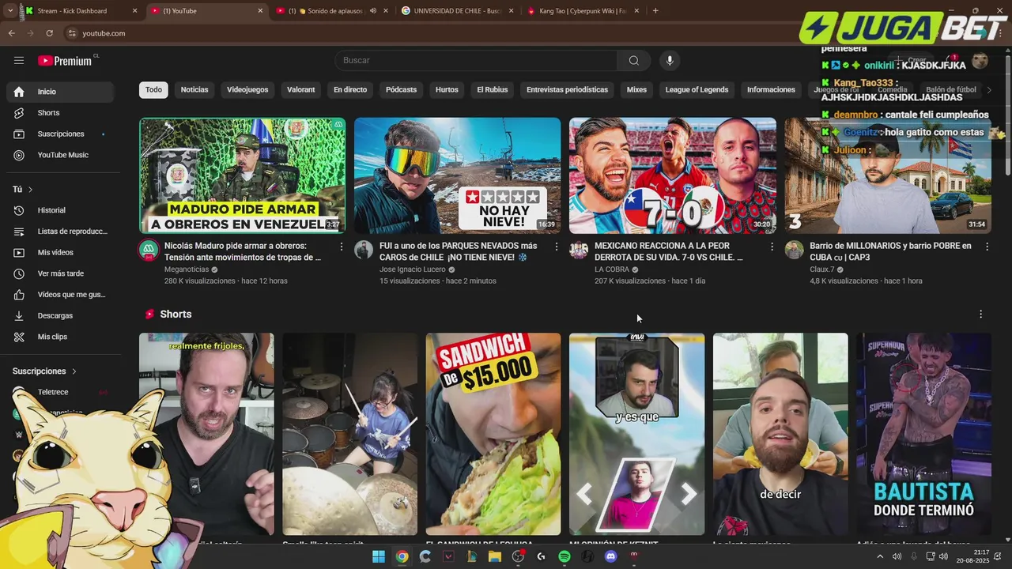Click the YouTube Premium logo

66,60
